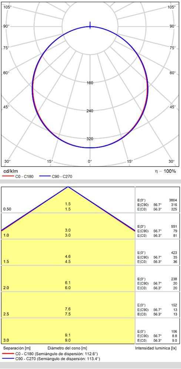The image size is (181, 369).
Task: Select the 320 polar chart label
Action: click(x=90, y=139)
